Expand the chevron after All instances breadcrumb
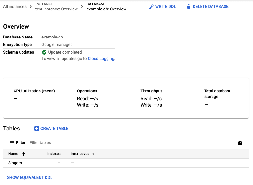 [30, 6]
